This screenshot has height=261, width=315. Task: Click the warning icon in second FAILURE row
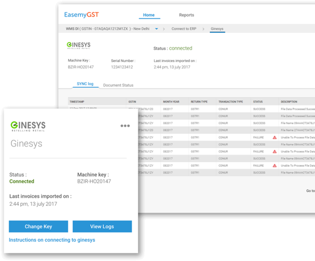pos(275,151)
